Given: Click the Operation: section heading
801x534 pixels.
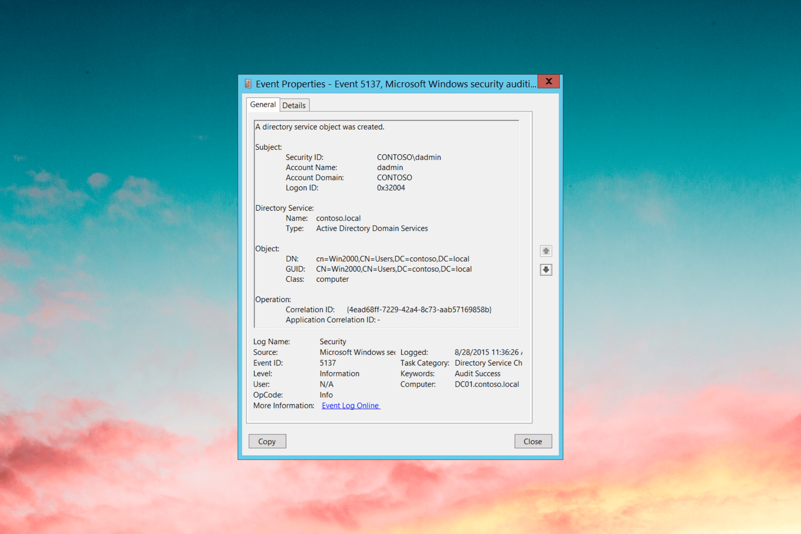Looking at the screenshot, I should 273,300.
